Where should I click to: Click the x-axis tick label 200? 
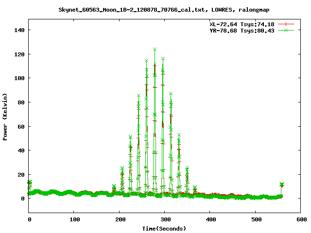(x=120, y=219)
